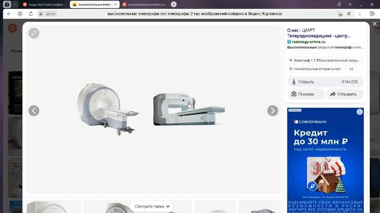Image resolution: width=380 pixels, height=213 pixels.
Task: Switch to the third browser tab
Action: pyautogui.click(x=145, y=4)
